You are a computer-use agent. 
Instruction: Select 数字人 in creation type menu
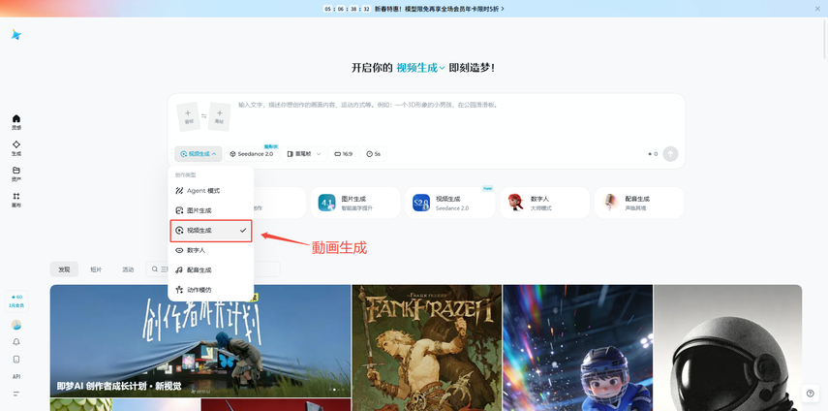coord(211,250)
